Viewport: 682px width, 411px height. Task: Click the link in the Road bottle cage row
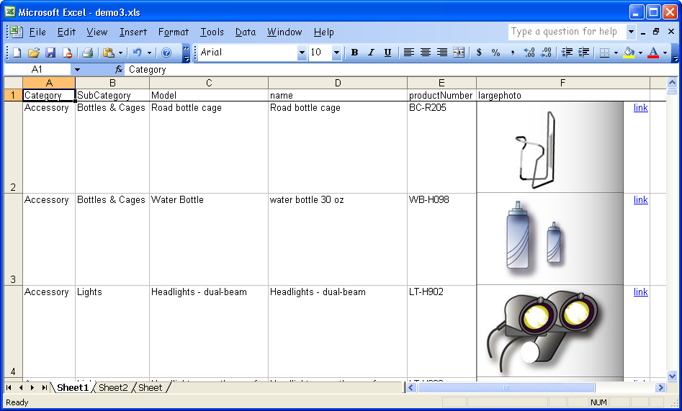(640, 108)
